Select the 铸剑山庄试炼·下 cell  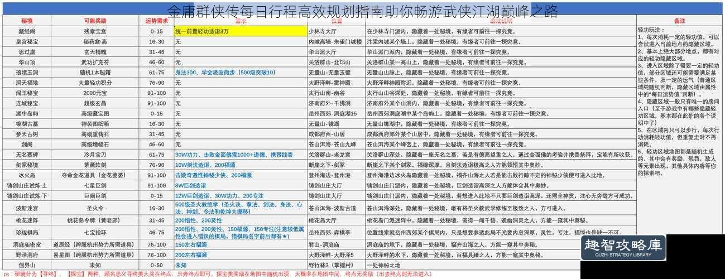(27, 195)
